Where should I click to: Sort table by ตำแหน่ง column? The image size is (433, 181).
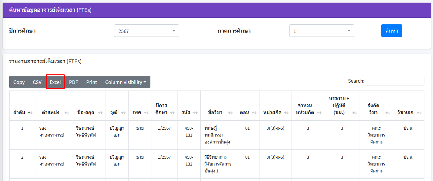pos(54,112)
